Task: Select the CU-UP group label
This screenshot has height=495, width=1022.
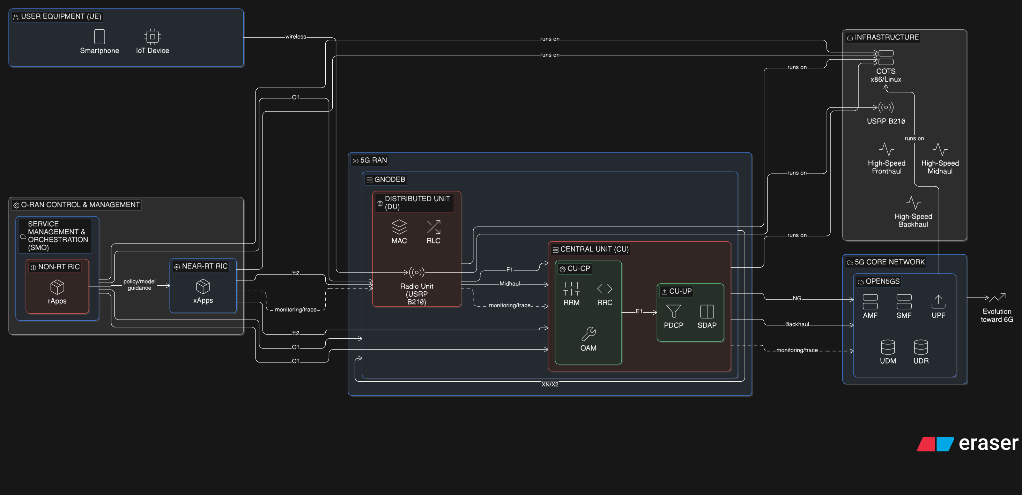Action: tap(680, 291)
